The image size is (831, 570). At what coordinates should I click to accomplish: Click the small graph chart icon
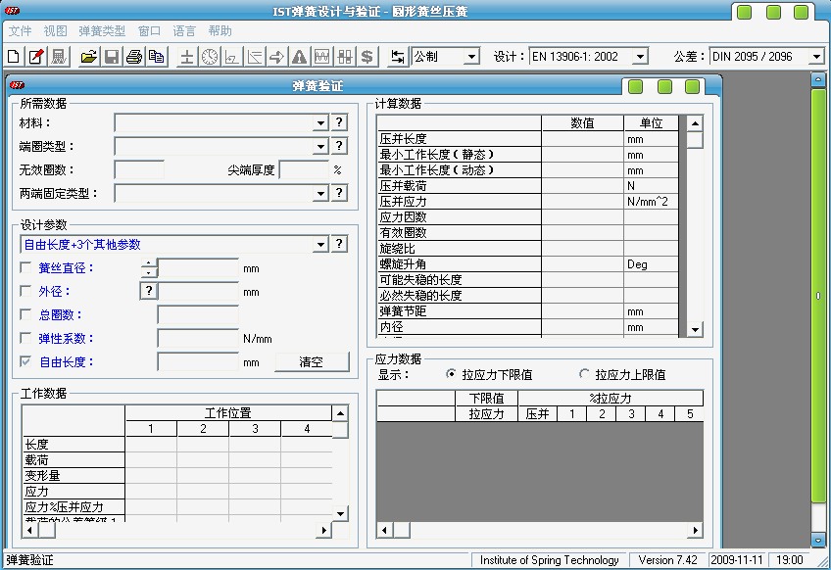click(231, 56)
